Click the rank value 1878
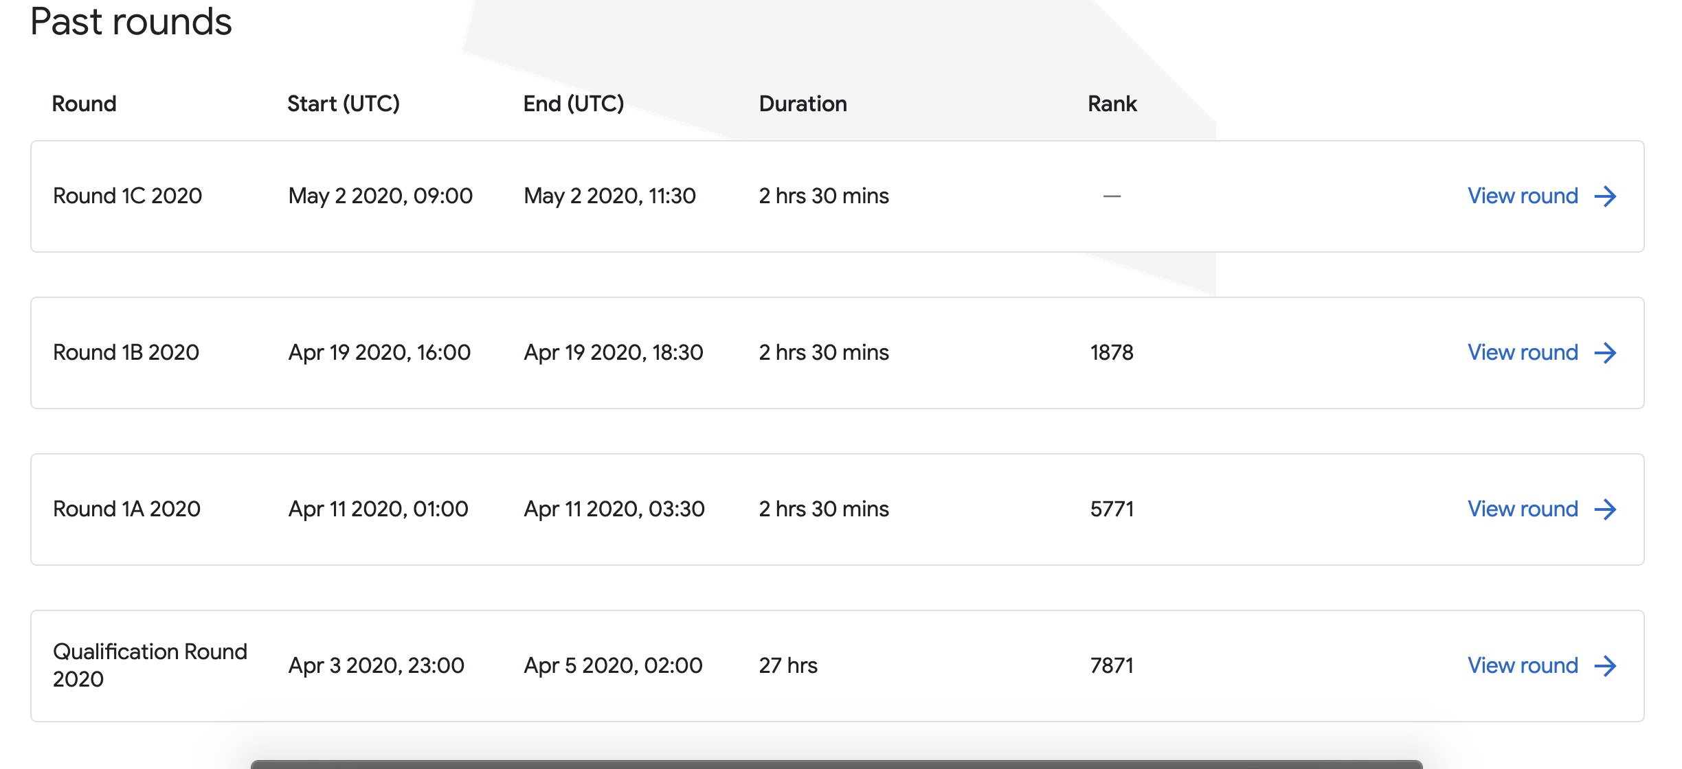This screenshot has width=1682, height=769. click(x=1112, y=353)
